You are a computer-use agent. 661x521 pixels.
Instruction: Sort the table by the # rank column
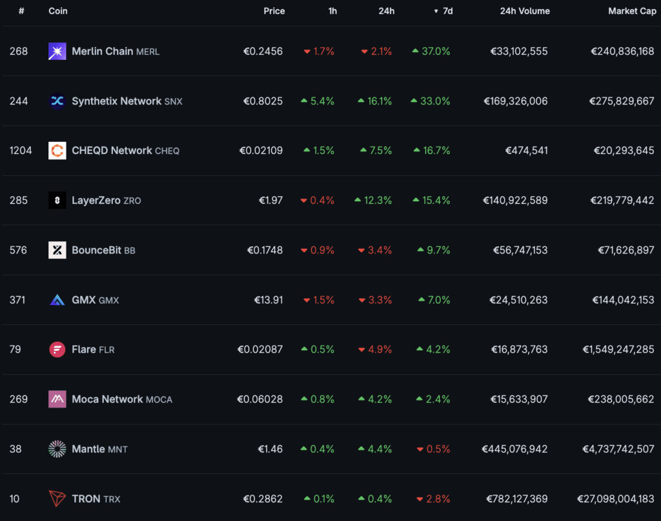21,11
